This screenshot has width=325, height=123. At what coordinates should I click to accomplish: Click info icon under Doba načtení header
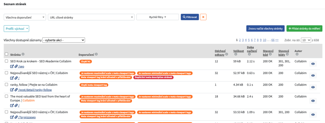249,54
